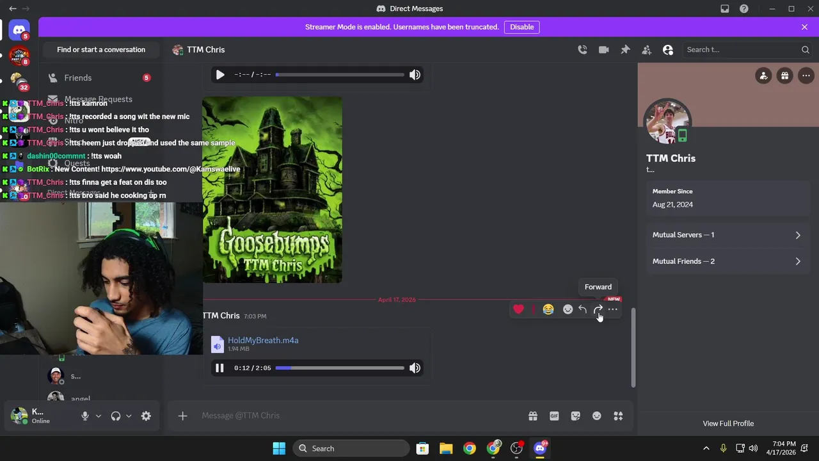
Task: Open Message Requests in the sidebar
Action: pos(99,99)
